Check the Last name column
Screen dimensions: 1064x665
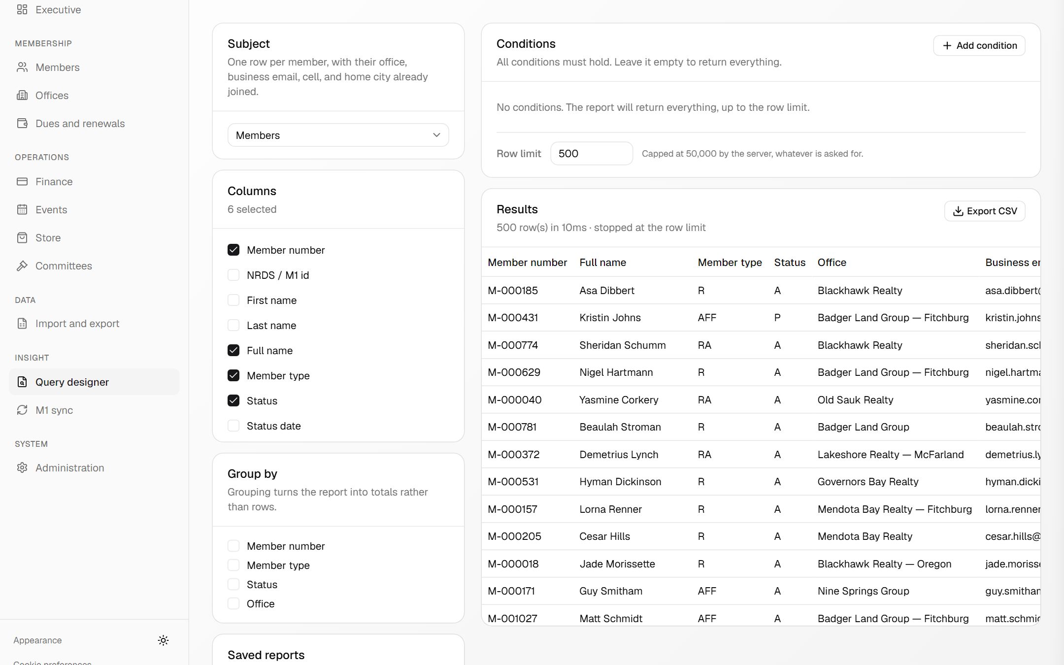coord(233,325)
